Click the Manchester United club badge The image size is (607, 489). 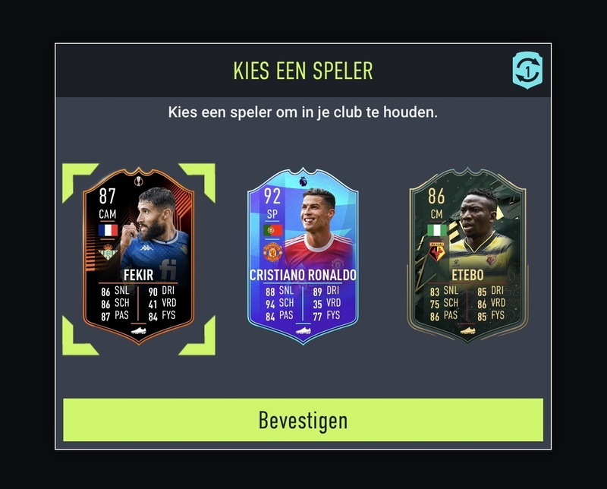click(272, 252)
